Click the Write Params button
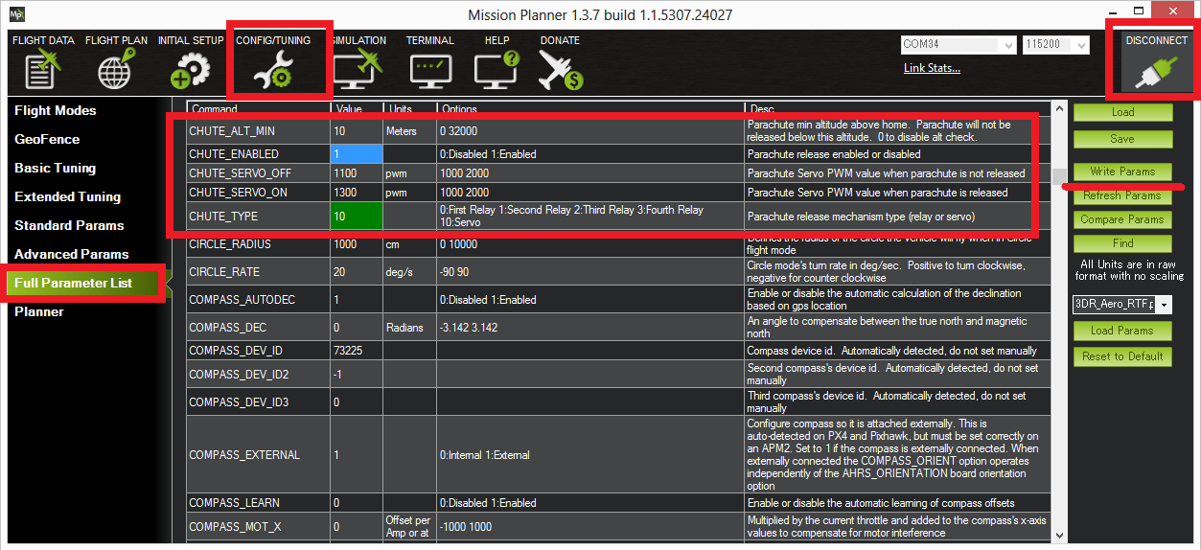 1122,172
